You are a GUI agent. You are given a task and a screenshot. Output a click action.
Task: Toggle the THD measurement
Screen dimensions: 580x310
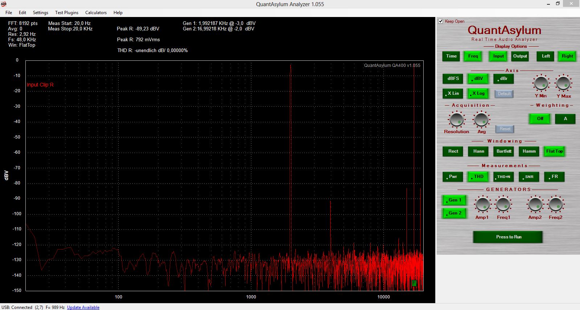pos(478,177)
